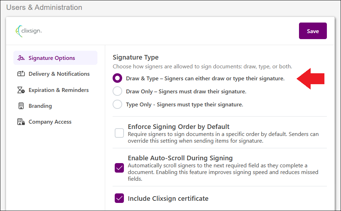This screenshot has height=211, width=341.
Task: Select the Draw Only radio option
Action: point(117,91)
